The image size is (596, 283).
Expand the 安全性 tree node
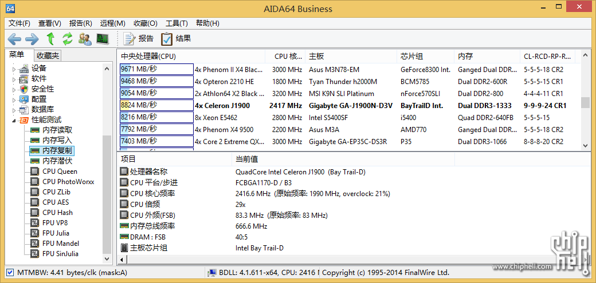point(14,90)
